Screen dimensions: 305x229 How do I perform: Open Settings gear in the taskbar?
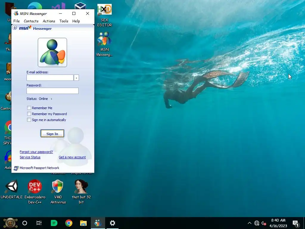point(112,223)
